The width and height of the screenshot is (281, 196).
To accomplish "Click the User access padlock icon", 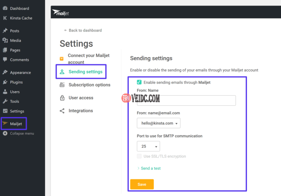I will [x=62, y=98].
